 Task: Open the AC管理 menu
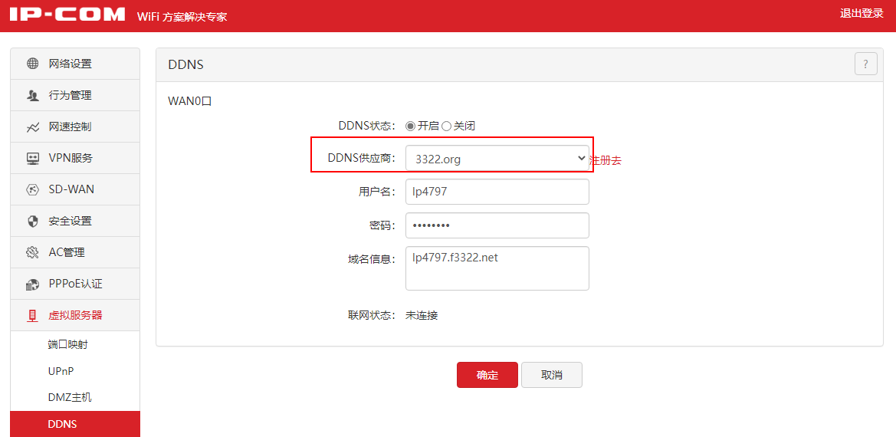click(x=75, y=252)
